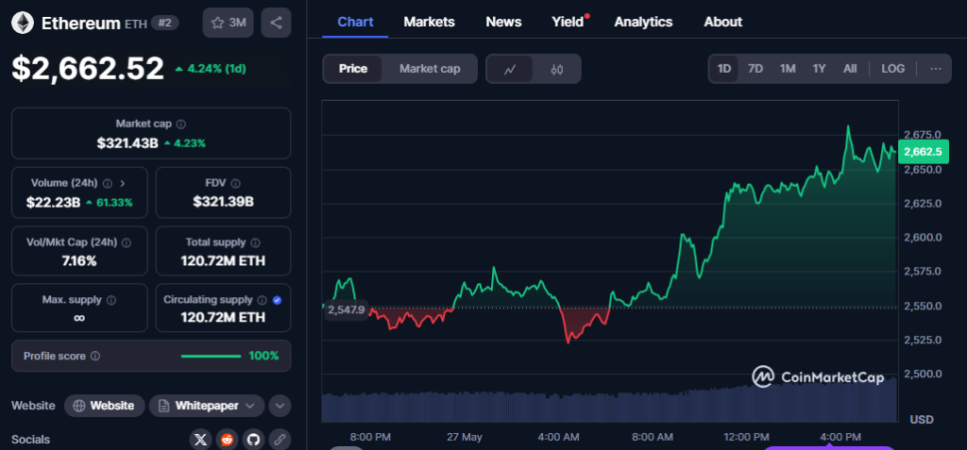The width and height of the screenshot is (967, 450).
Task: Click the USD currency label
Action: (922, 419)
